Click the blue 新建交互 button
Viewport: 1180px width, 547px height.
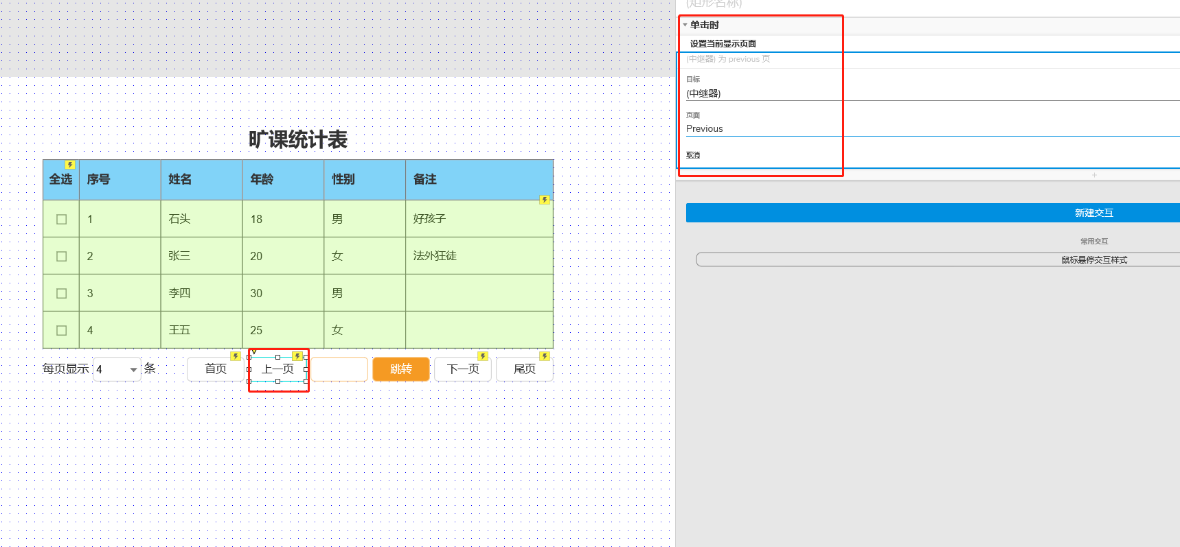pyautogui.click(x=933, y=213)
